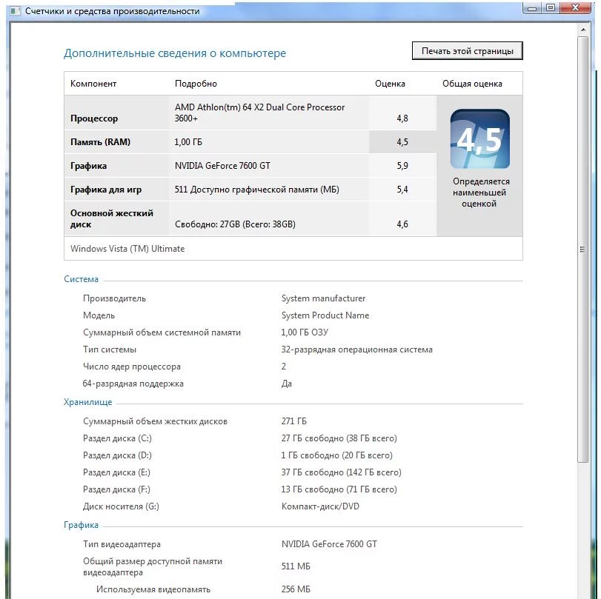Click the graphics score 5,9
Viewport: 601px width, 599px height.
coord(402,166)
